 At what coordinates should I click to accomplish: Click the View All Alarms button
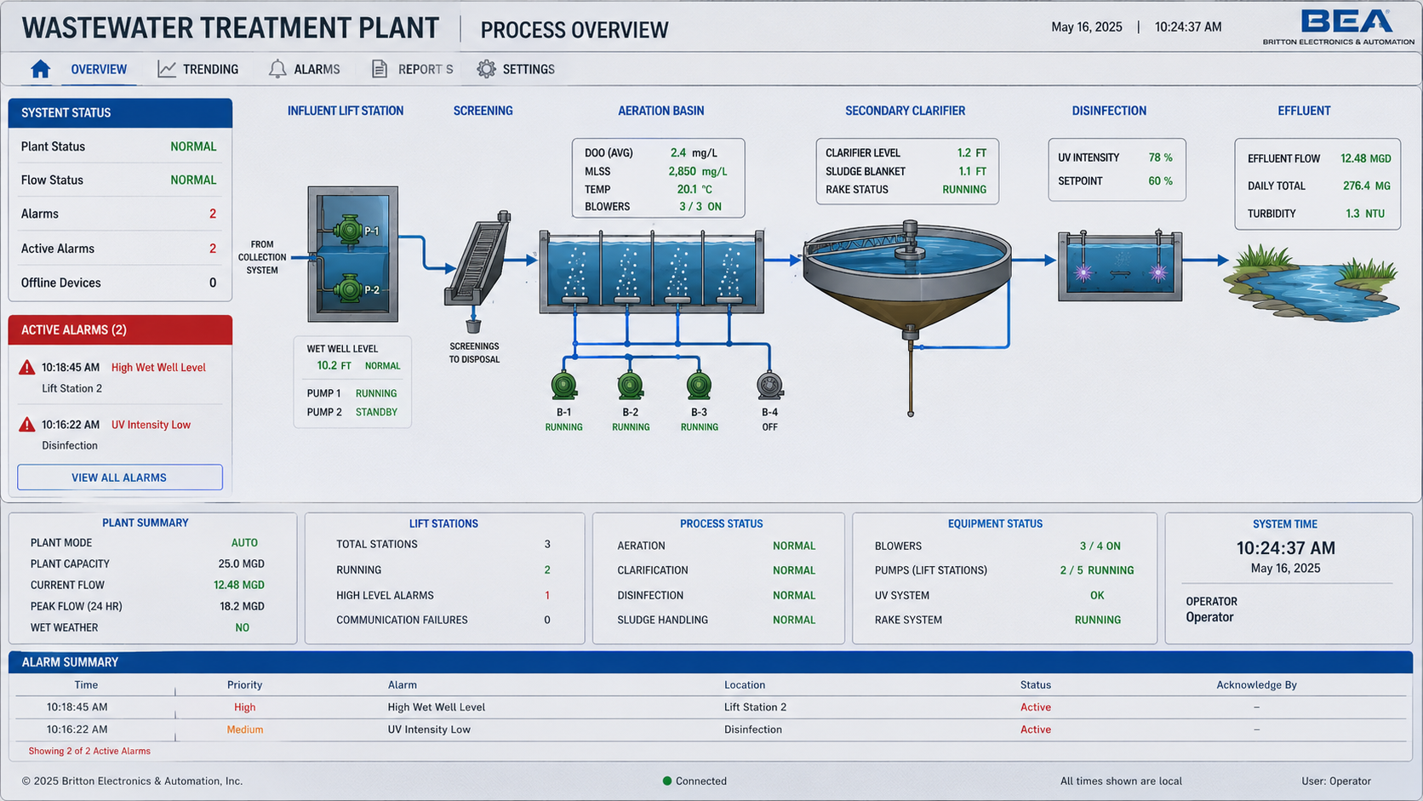click(120, 478)
